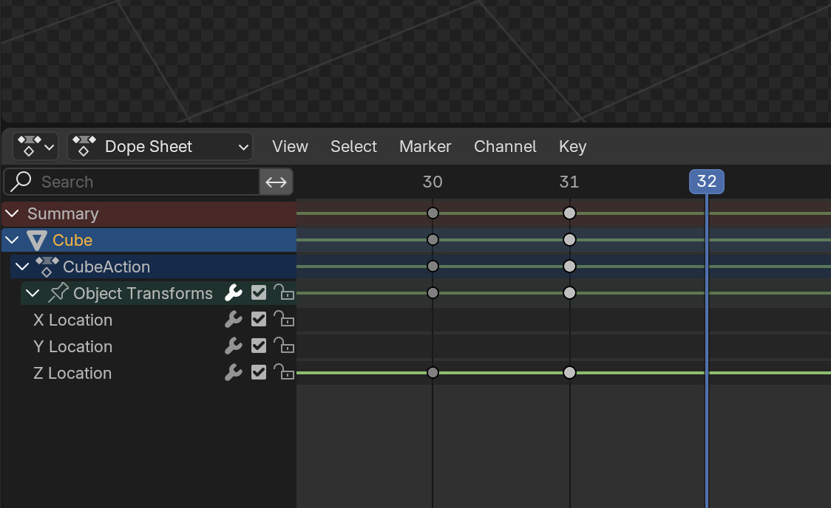The height and width of the screenshot is (508, 831).
Task: Click the CubeAction action icon
Action: (x=47, y=267)
